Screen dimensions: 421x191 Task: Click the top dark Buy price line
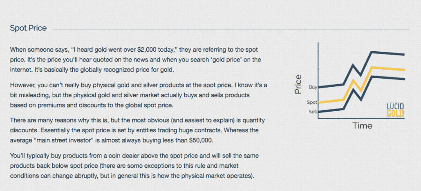388,53
